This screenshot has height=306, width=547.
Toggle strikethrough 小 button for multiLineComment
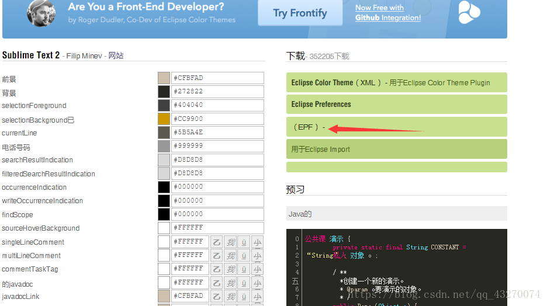click(x=258, y=255)
